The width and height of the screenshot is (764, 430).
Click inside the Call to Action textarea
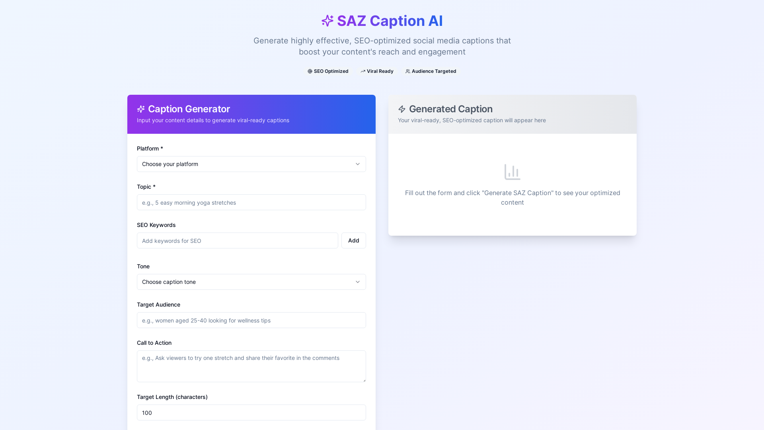pos(251,366)
